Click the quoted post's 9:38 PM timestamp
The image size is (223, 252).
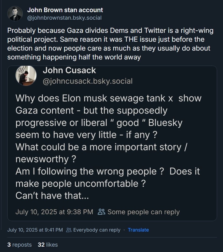tap(54, 212)
